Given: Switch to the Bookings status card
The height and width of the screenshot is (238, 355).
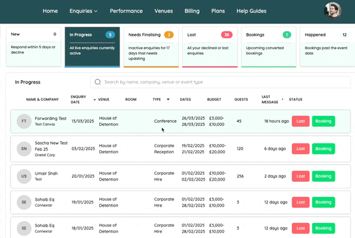Looking at the screenshot, I should click(x=269, y=47).
